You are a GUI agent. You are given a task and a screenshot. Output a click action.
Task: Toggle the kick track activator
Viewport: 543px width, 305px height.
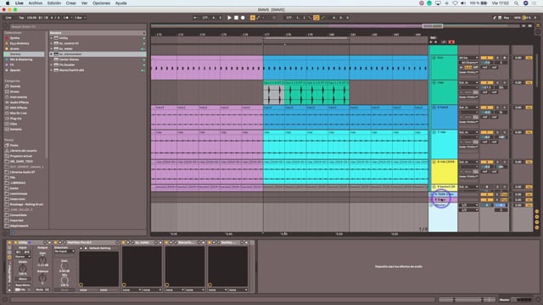(x=487, y=58)
